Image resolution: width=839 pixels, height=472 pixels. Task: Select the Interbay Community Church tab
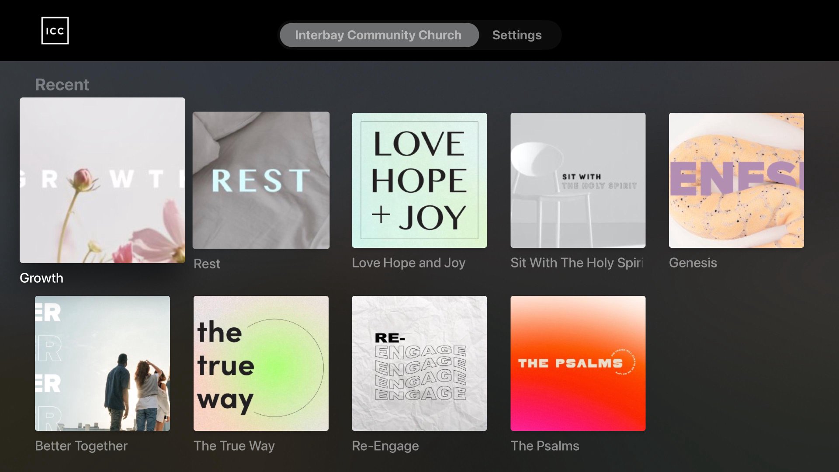click(379, 35)
